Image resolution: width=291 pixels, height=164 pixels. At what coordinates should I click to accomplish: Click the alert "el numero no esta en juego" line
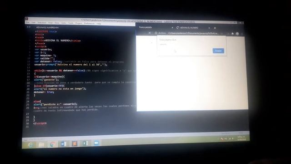60,89
